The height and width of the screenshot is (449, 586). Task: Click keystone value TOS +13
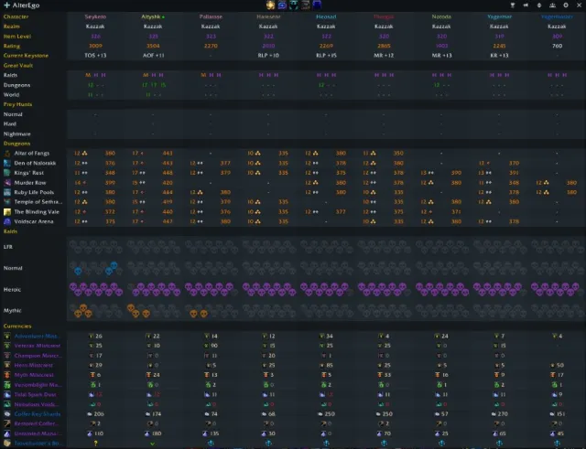(x=95, y=56)
